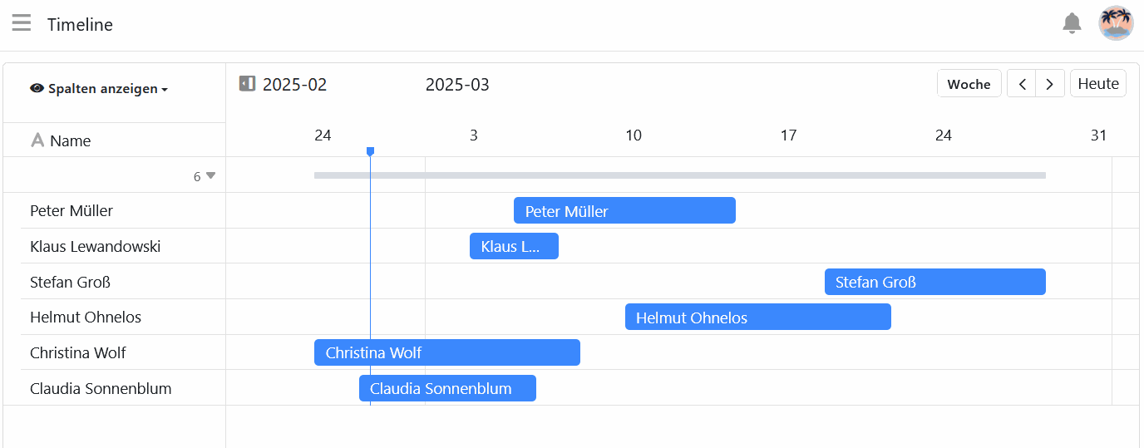Image resolution: width=1144 pixels, height=448 pixels.
Task: Jump to today with Heute button
Action: [x=1097, y=84]
